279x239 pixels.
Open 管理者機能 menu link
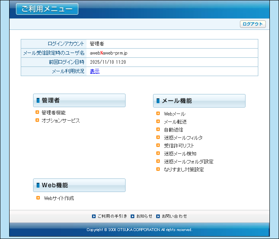(53, 113)
